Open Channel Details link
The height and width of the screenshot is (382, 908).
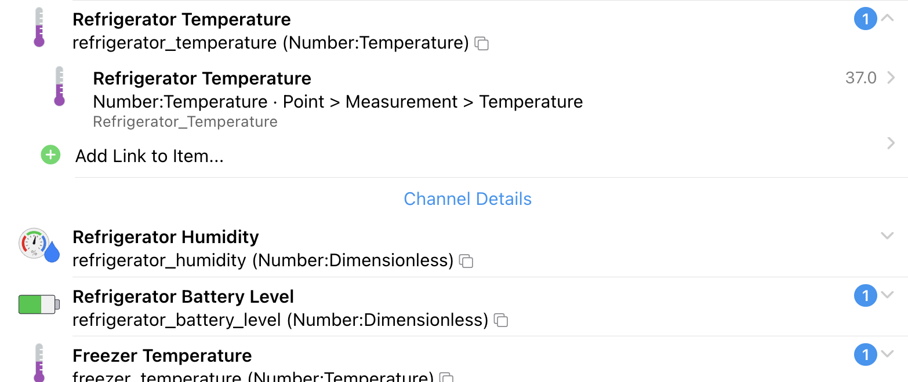coord(467,199)
